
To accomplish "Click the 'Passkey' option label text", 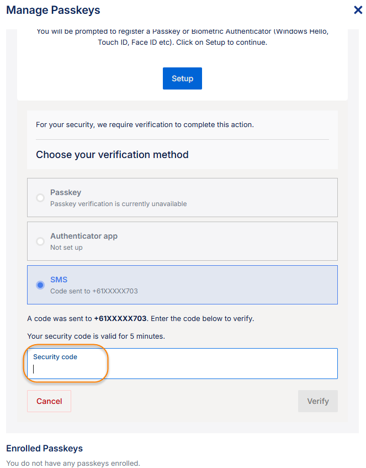I will pos(66,192).
